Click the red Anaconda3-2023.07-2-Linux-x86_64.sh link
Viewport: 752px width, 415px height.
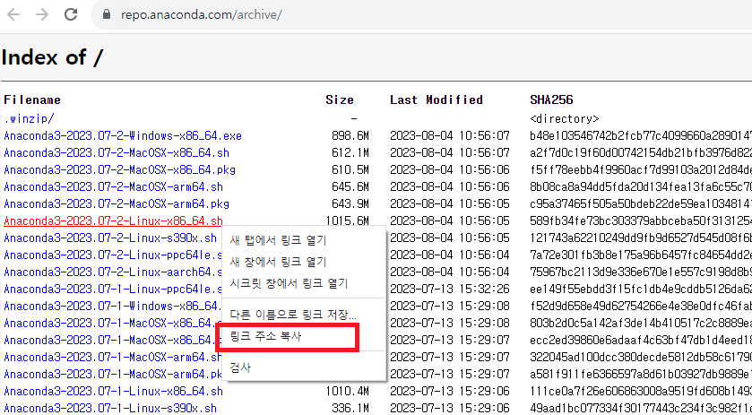[113, 220]
